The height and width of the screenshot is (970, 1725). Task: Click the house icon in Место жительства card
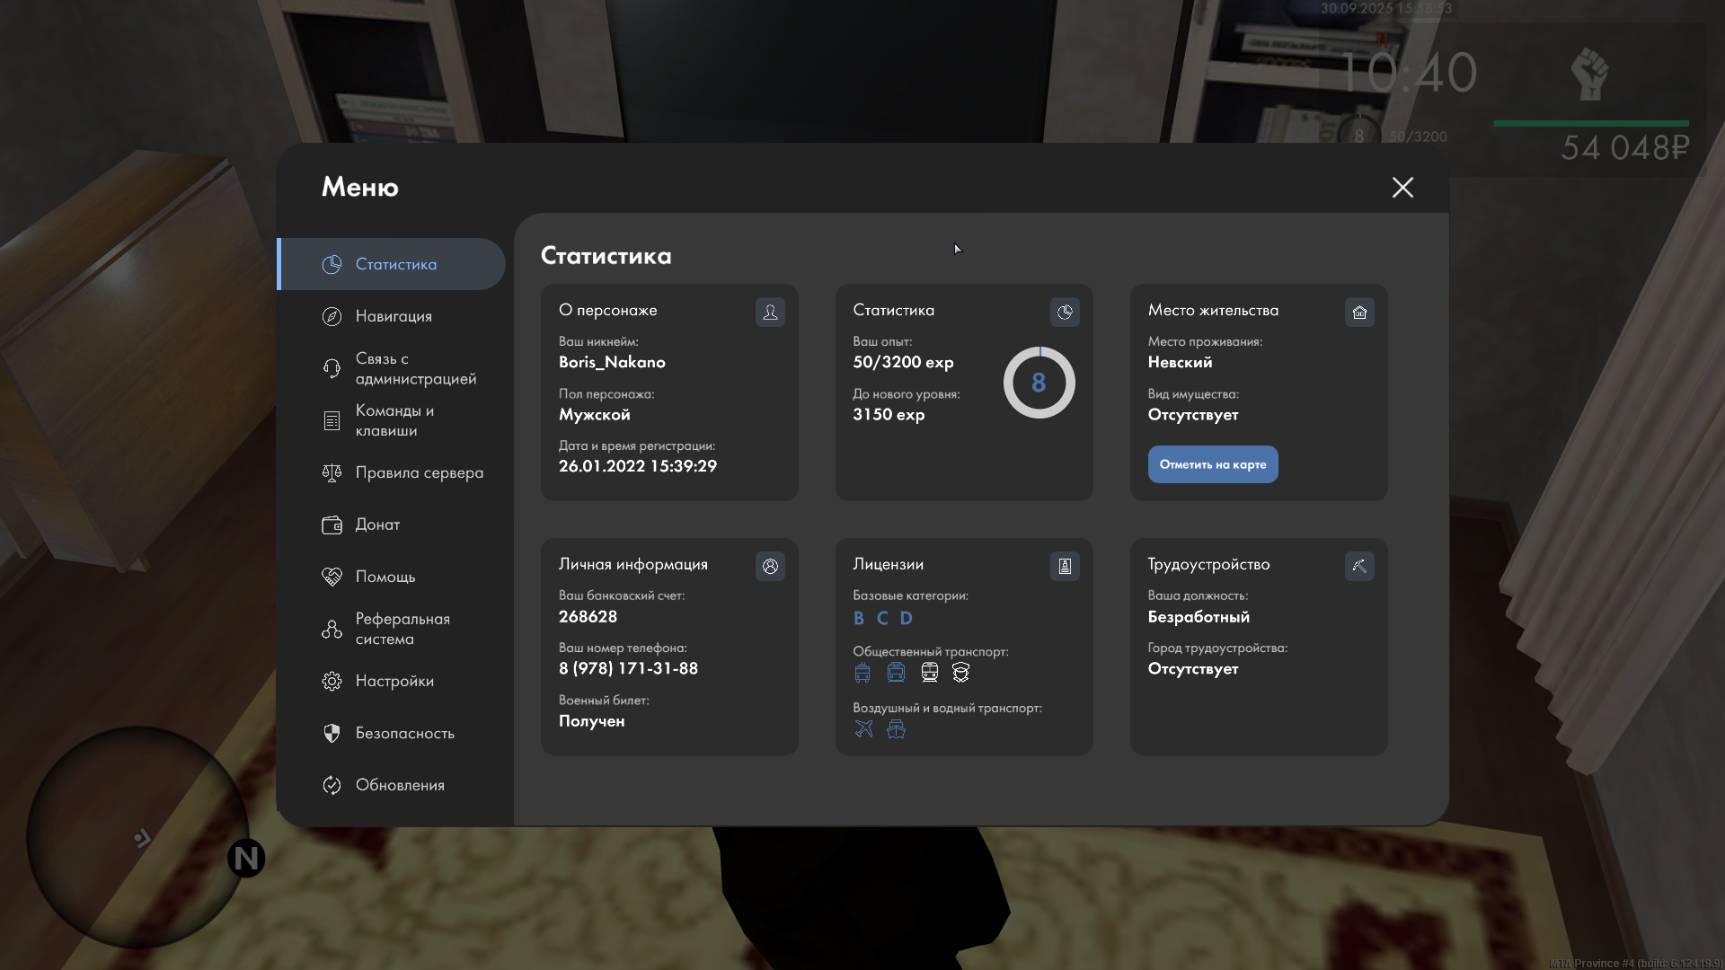[x=1359, y=312]
